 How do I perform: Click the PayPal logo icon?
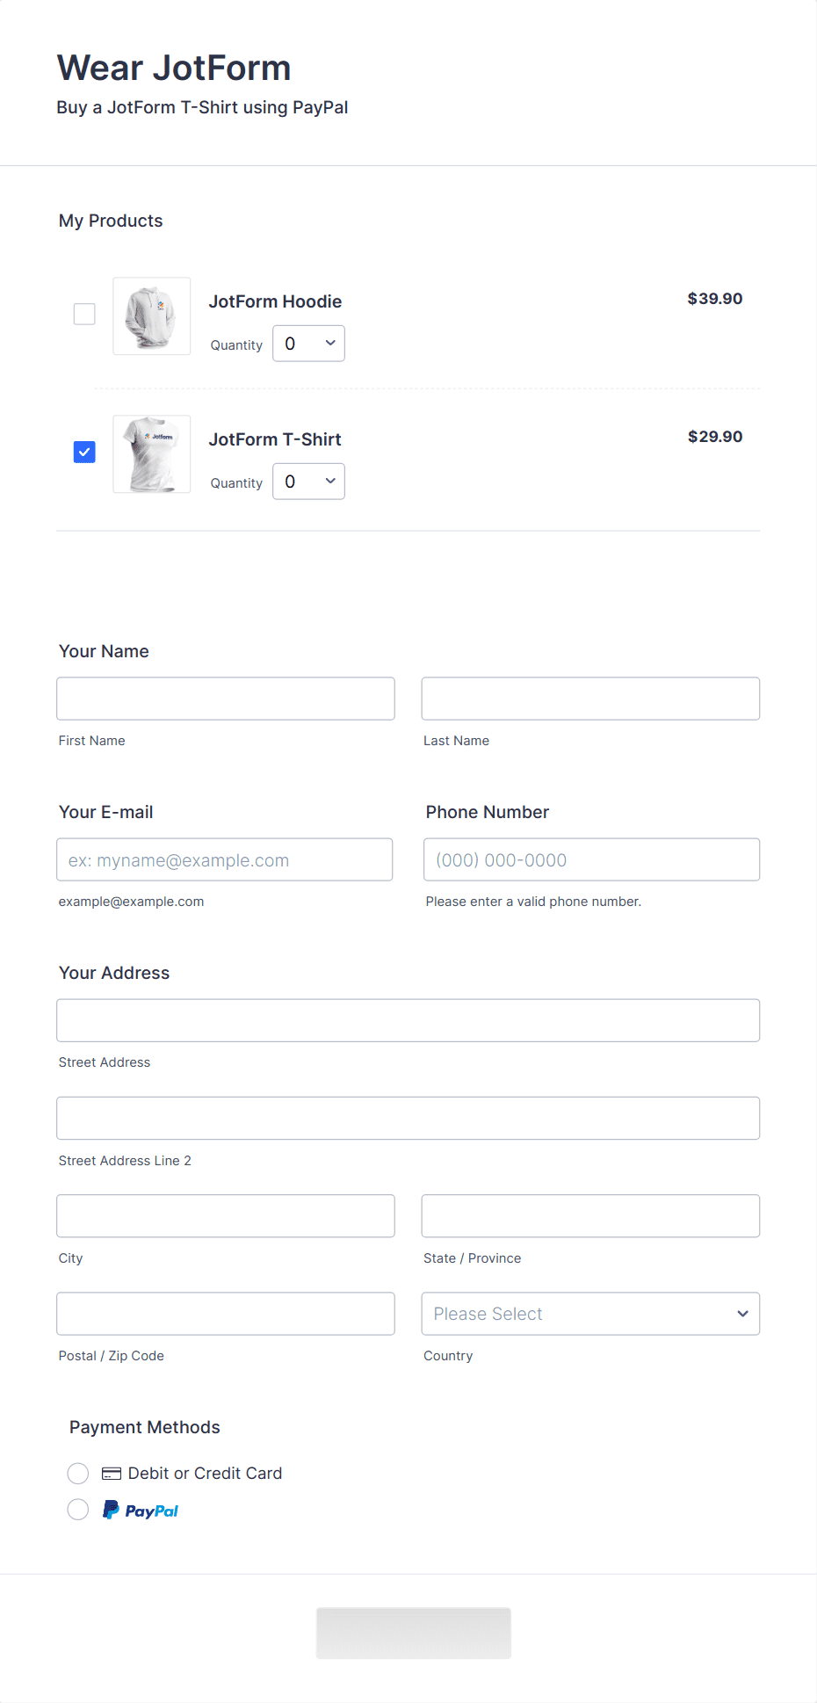tap(141, 1510)
